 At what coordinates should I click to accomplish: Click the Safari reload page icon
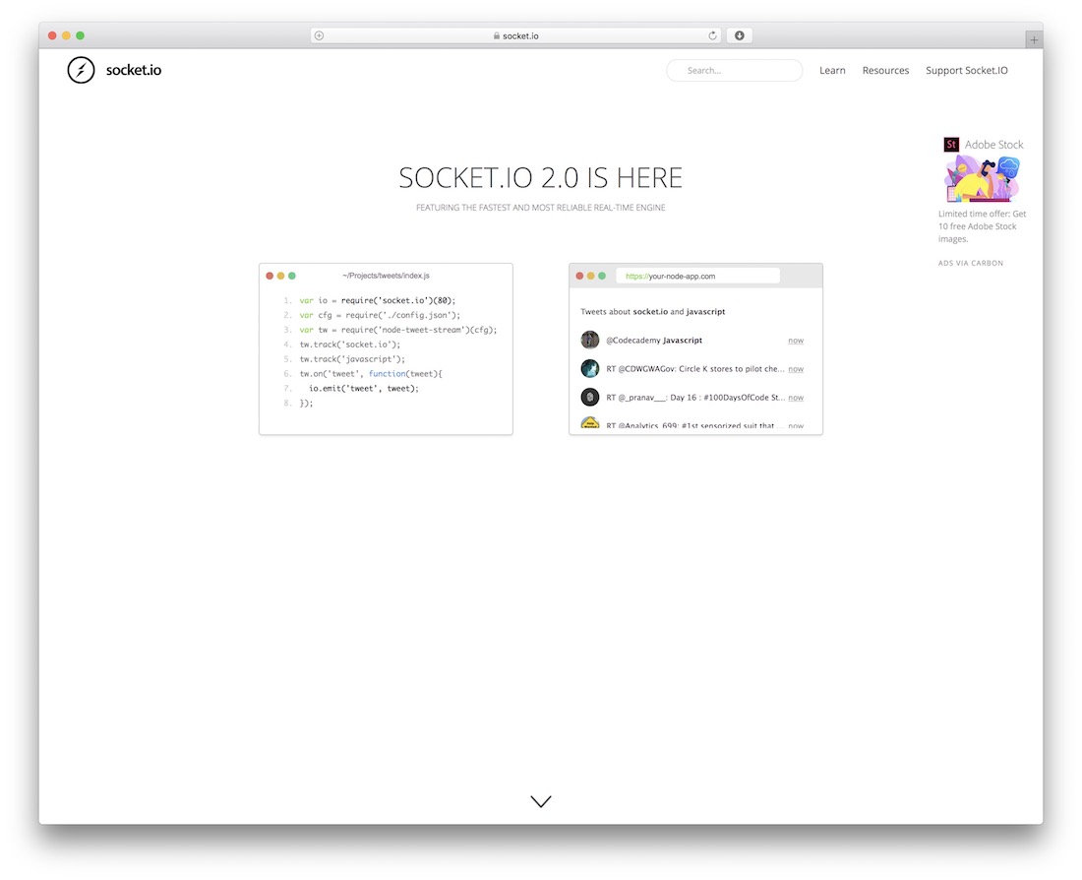pos(712,35)
